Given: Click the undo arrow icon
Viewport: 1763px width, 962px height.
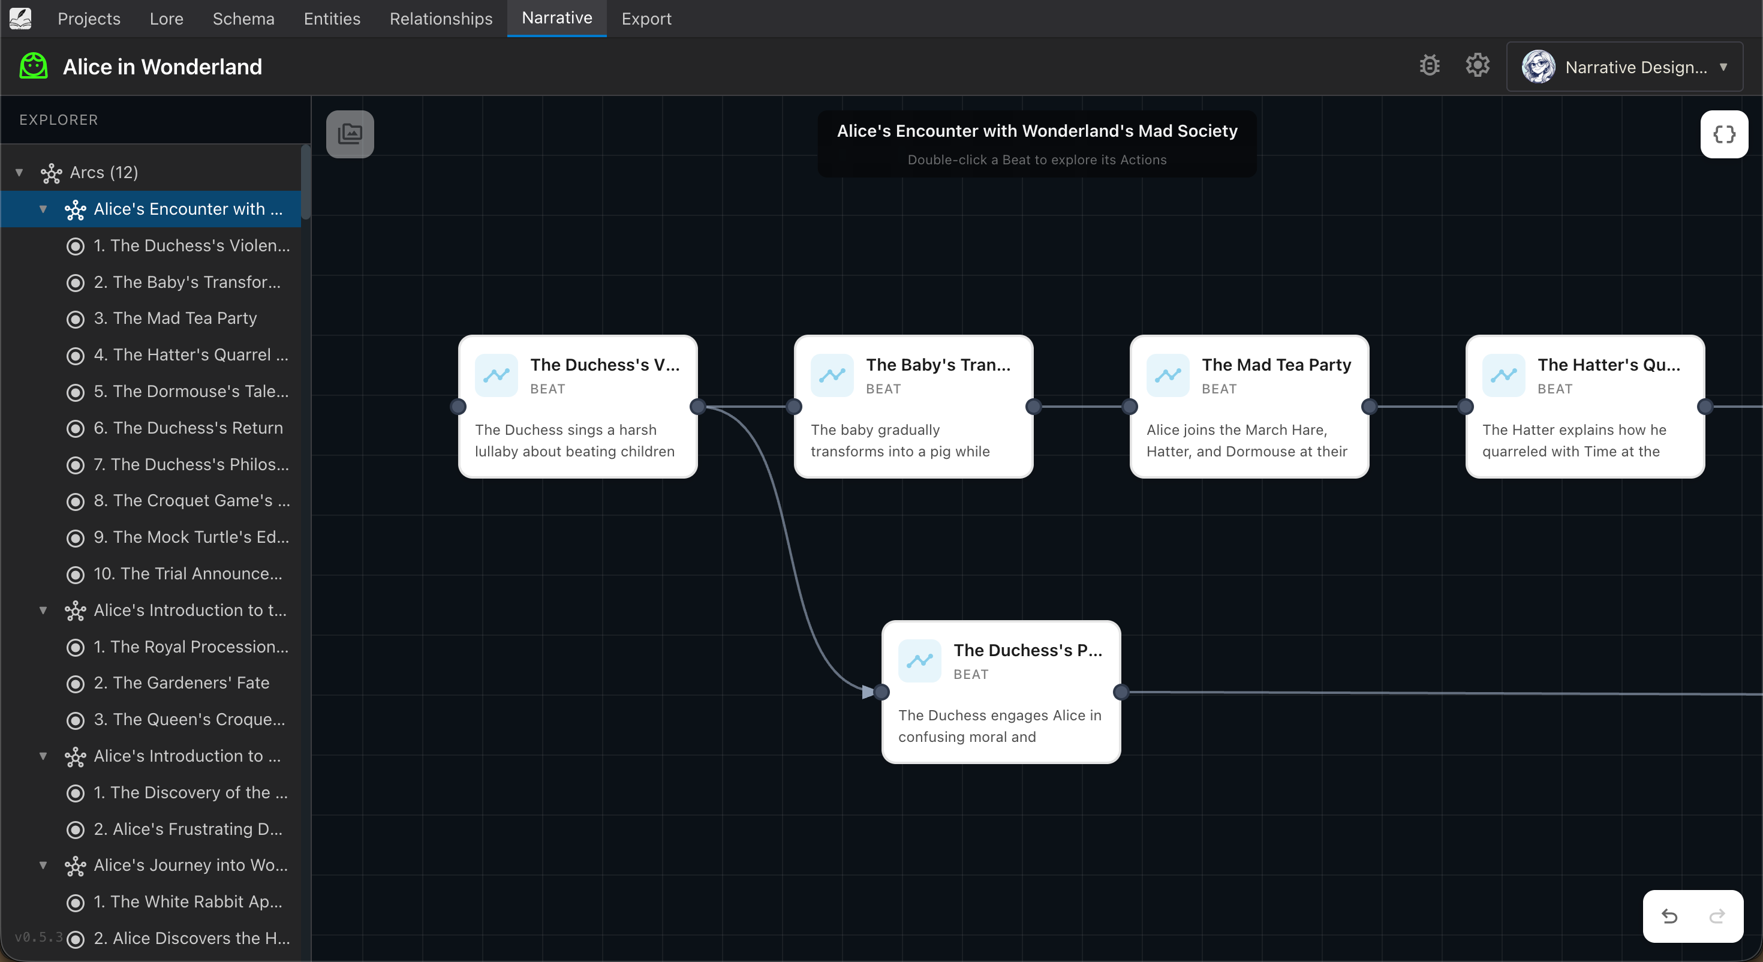Looking at the screenshot, I should click(1669, 916).
